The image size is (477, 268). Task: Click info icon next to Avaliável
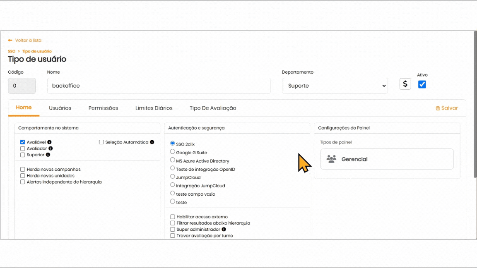point(49,142)
